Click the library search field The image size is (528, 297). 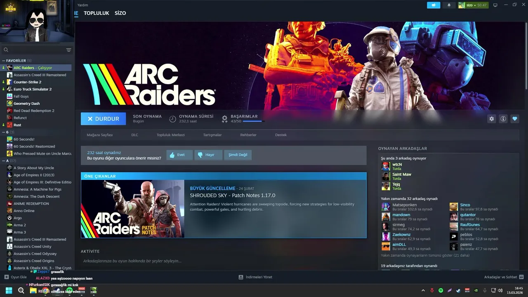click(37, 50)
